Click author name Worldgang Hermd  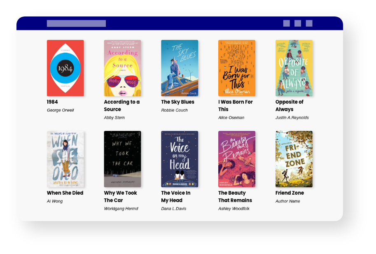pos(121,209)
